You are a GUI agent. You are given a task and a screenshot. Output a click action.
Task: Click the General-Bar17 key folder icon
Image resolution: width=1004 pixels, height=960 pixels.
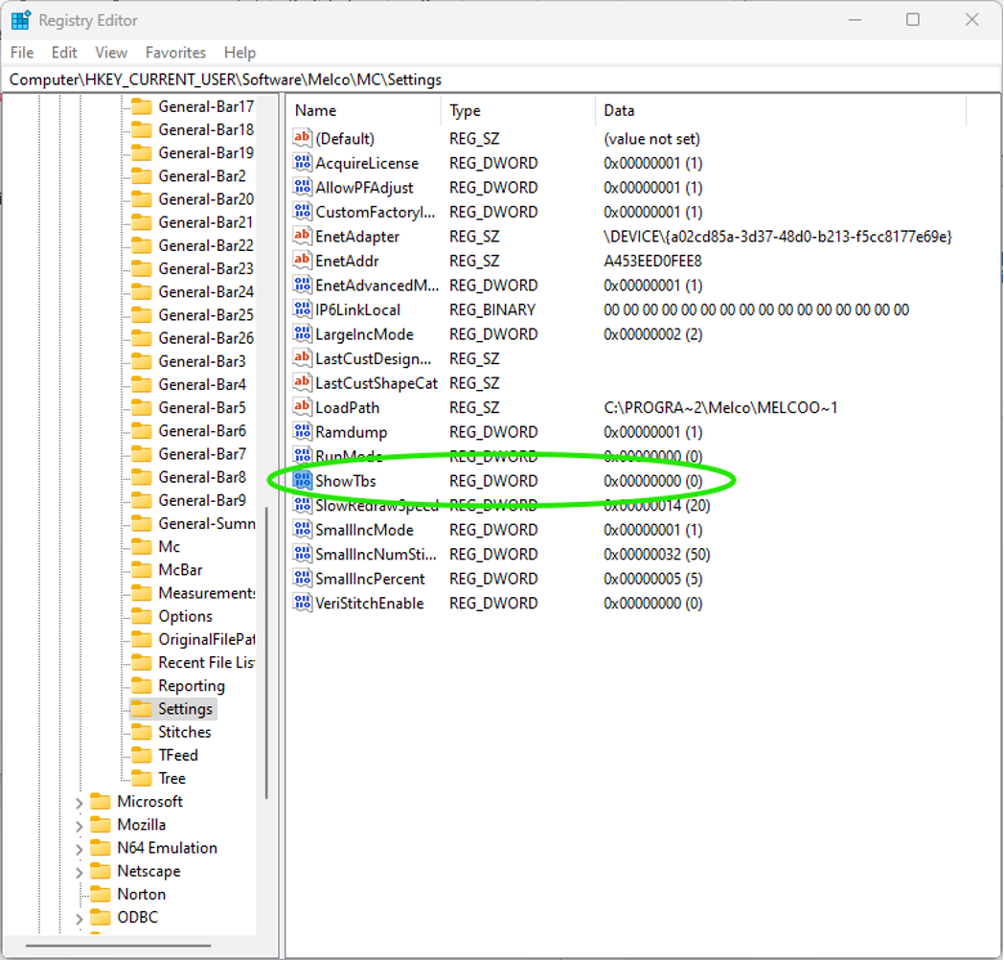(142, 105)
